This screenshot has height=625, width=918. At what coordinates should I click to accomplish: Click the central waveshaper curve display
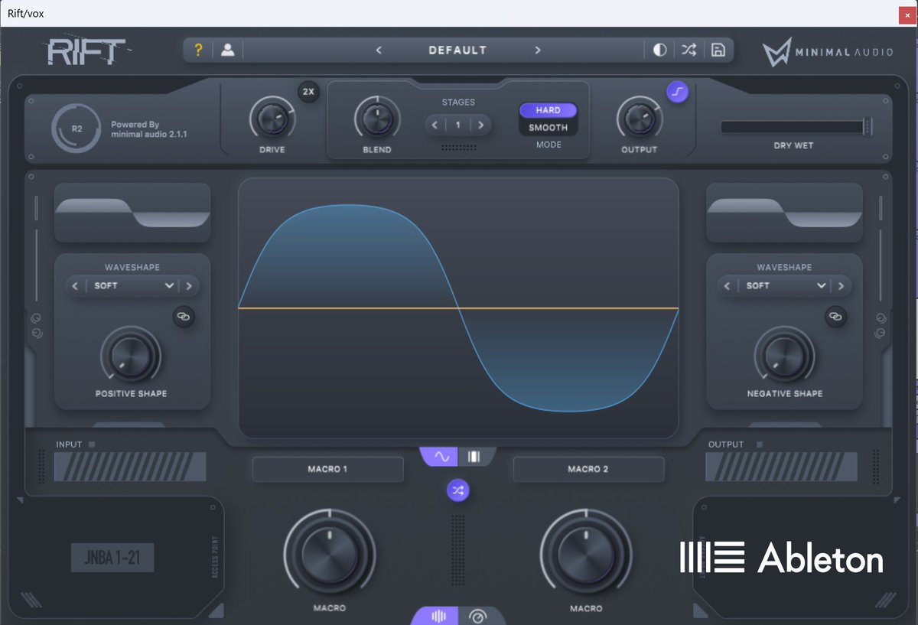tap(458, 308)
